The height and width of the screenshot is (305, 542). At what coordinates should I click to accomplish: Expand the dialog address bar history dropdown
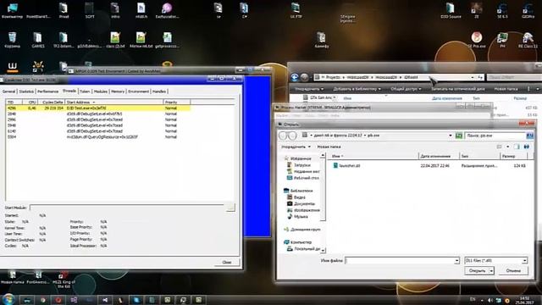click(450, 136)
